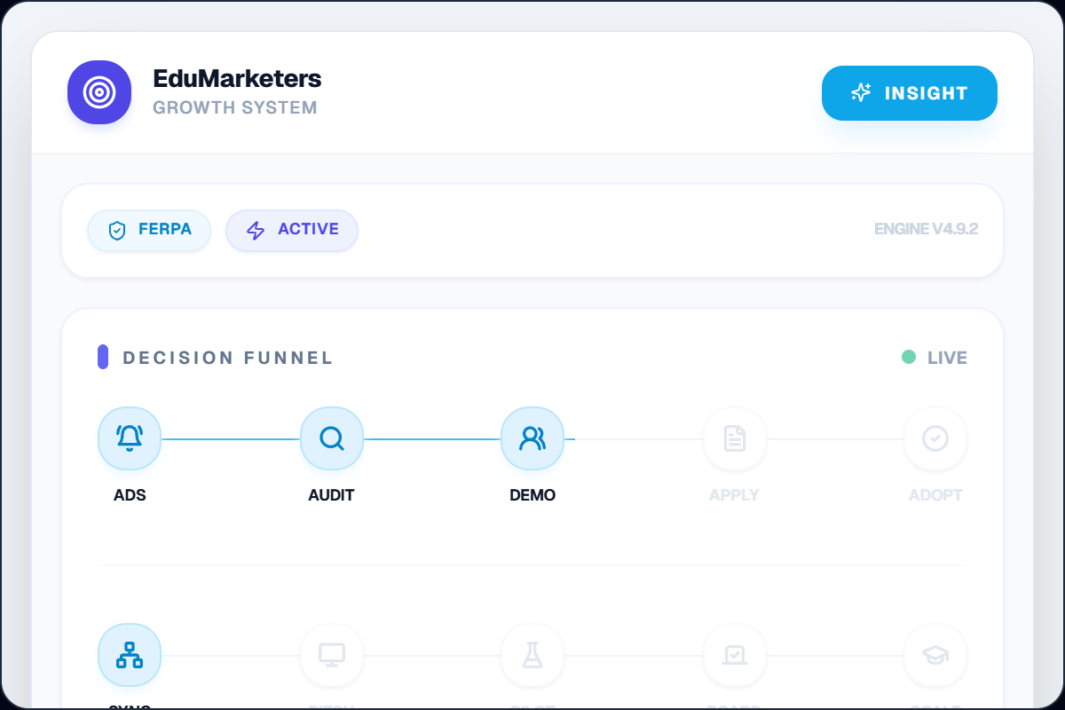
Task: Toggle the ACTIVE status pill
Action: [x=291, y=230]
